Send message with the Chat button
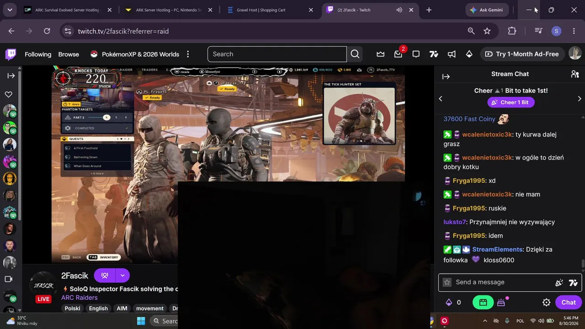The height and width of the screenshot is (329, 585). click(569, 302)
